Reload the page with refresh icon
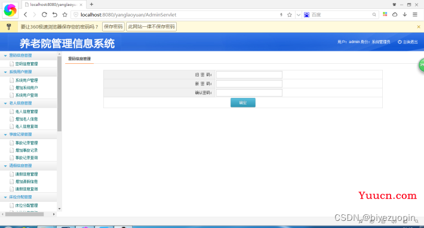This screenshot has width=424, height=228. (44, 14)
